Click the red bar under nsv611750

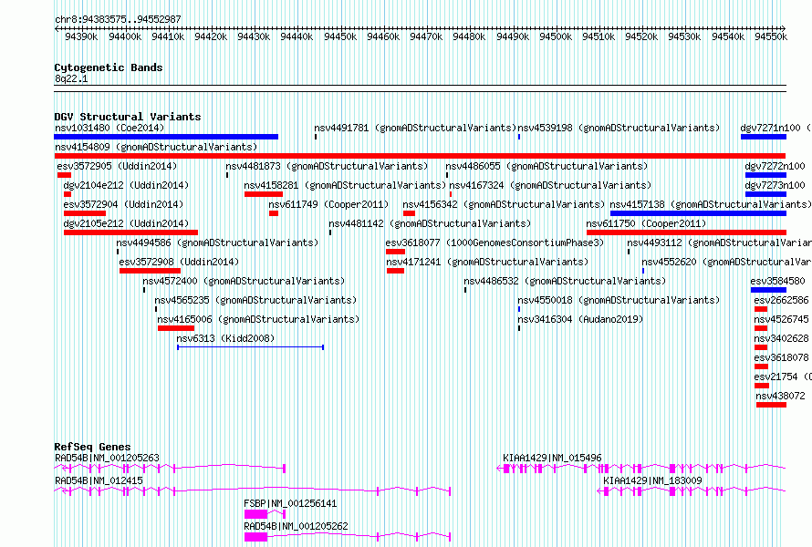(686, 232)
